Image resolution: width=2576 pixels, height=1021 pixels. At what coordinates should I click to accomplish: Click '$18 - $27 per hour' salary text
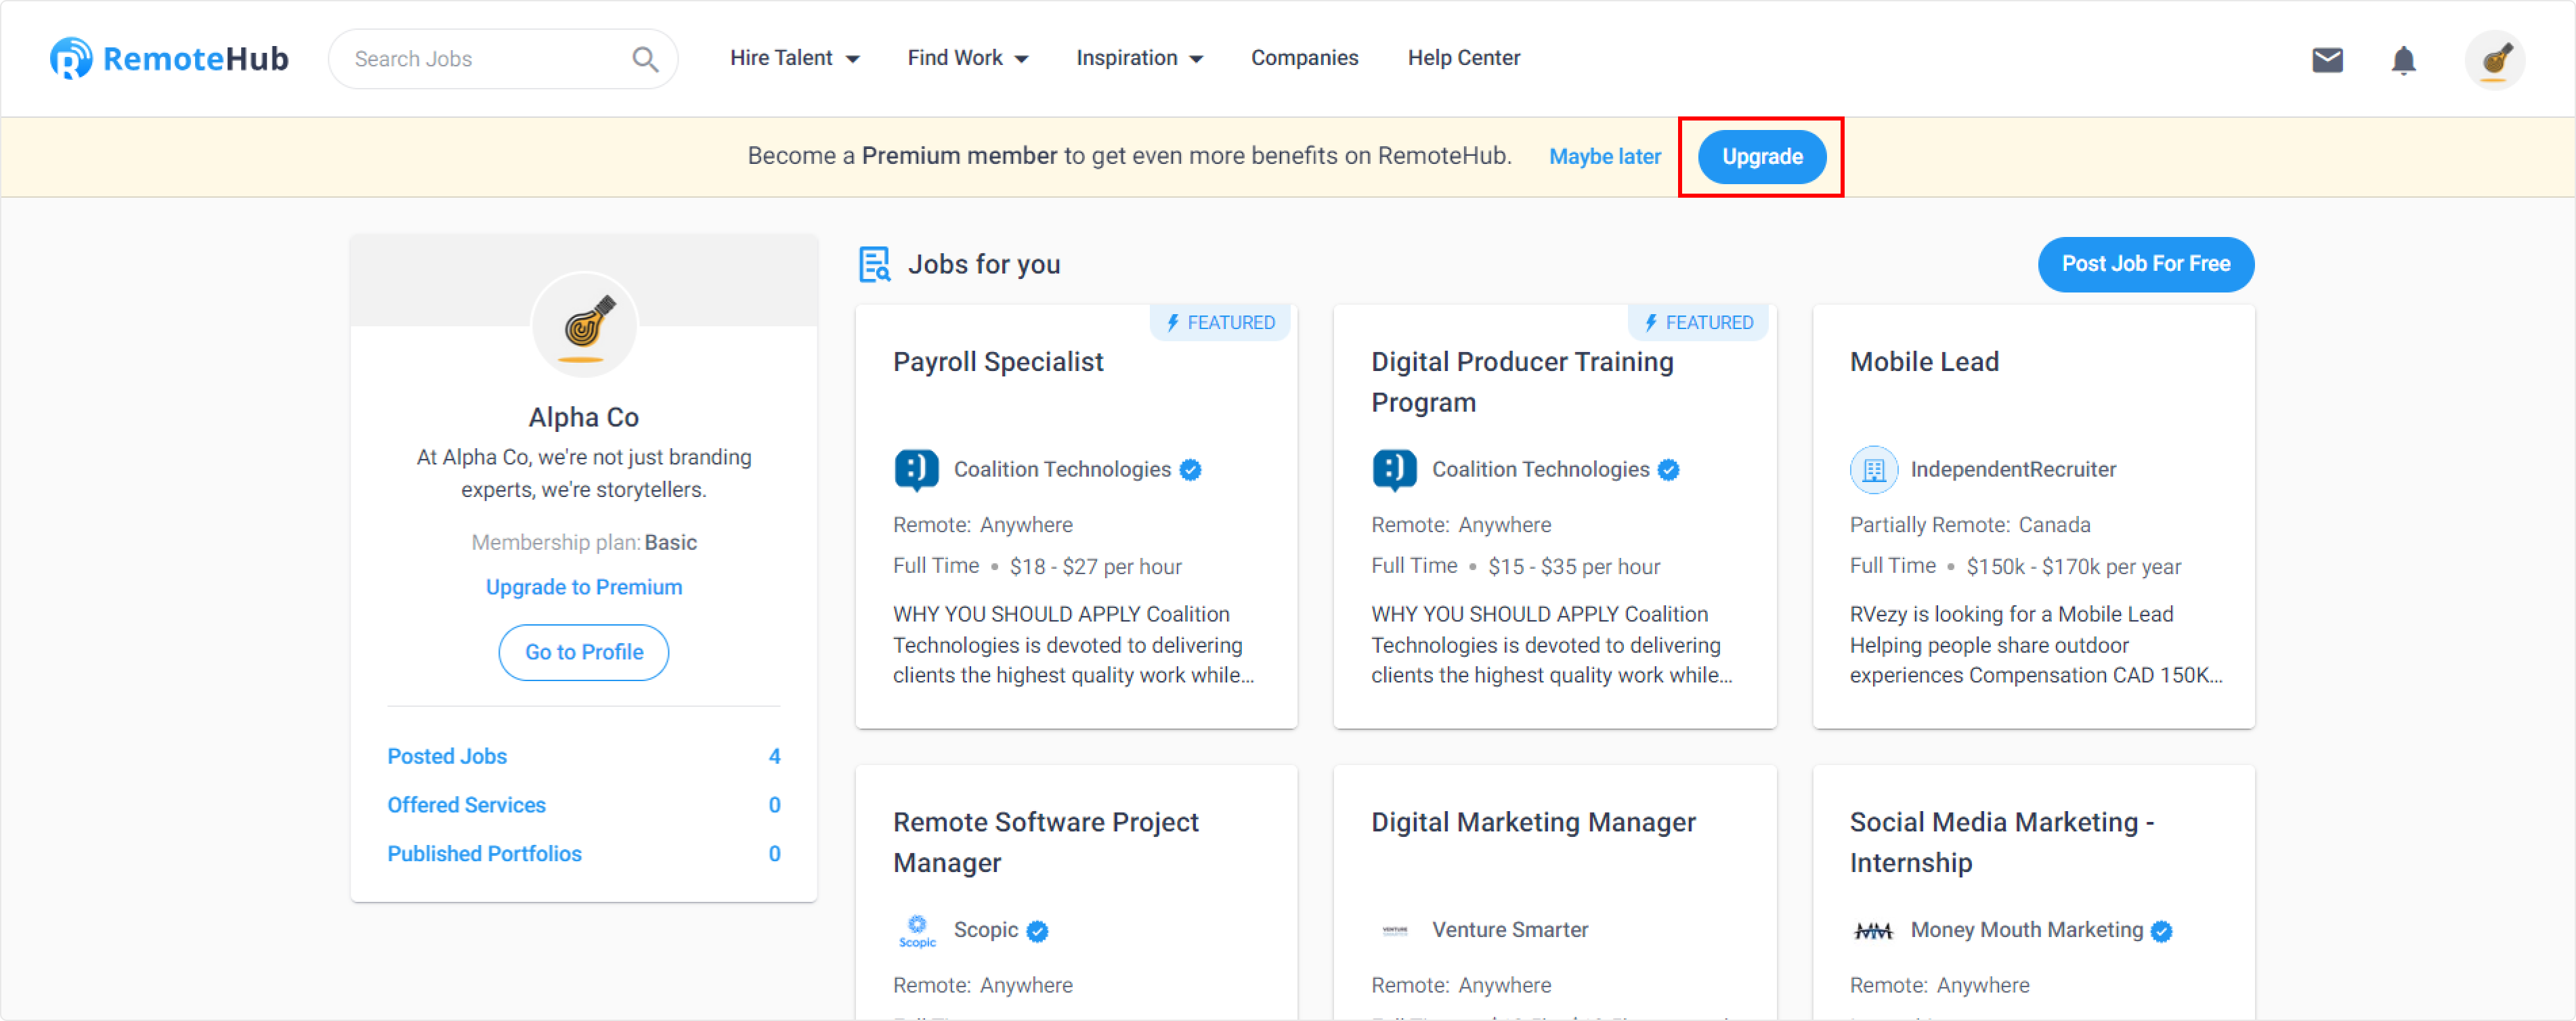(x=1095, y=567)
